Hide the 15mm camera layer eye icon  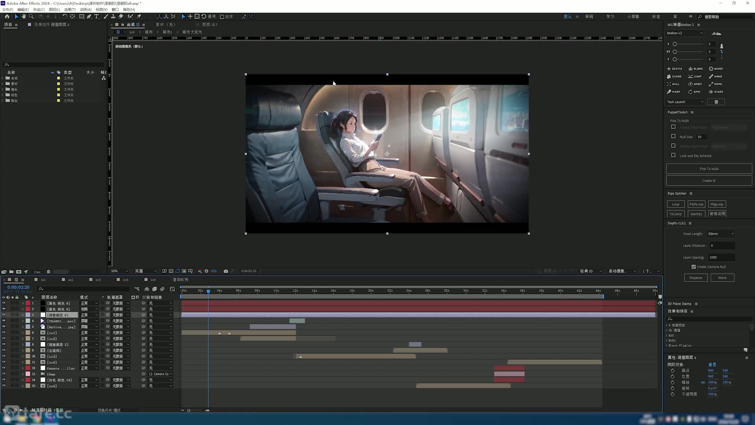click(4, 374)
